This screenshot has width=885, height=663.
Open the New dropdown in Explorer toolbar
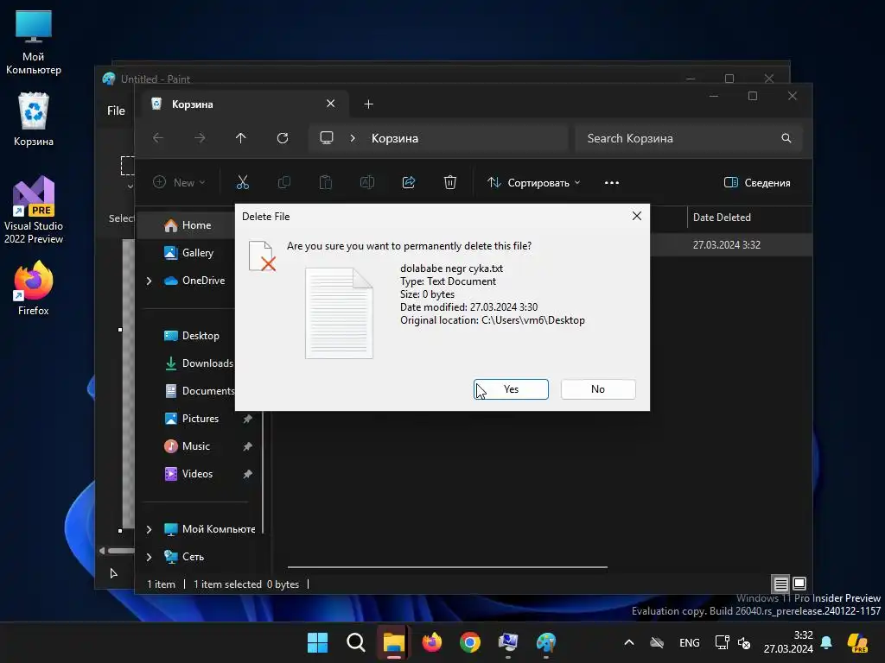point(180,183)
